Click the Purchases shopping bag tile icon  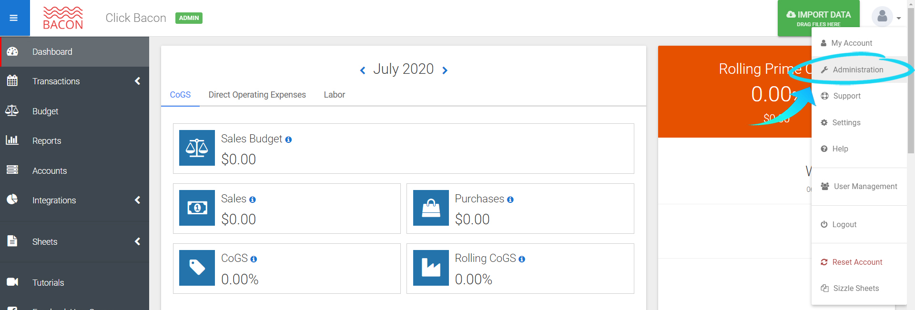click(x=431, y=208)
